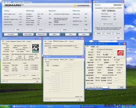This screenshot has height=108, width=136.
Task: Select the graphics card (显卡) tab in GPU-Z
Action: [x=88, y=47]
